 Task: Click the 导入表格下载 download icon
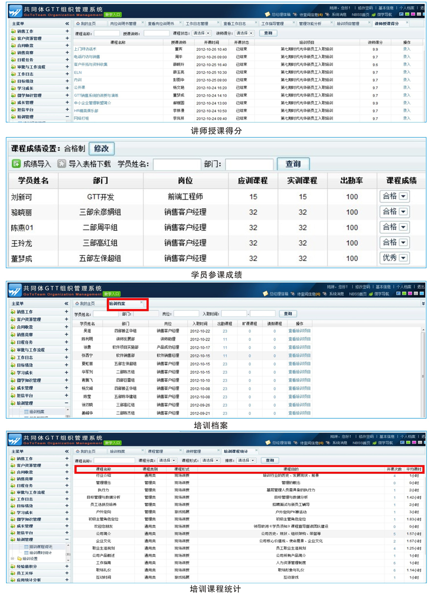[x=62, y=164]
